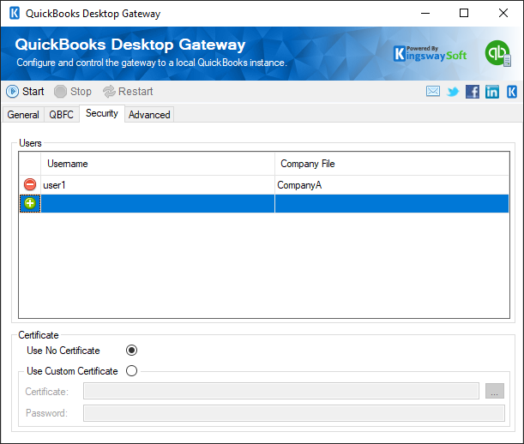The height and width of the screenshot is (444, 524).
Task: Maximize the QuickBooks Desktop Gateway window
Action: tap(464, 14)
